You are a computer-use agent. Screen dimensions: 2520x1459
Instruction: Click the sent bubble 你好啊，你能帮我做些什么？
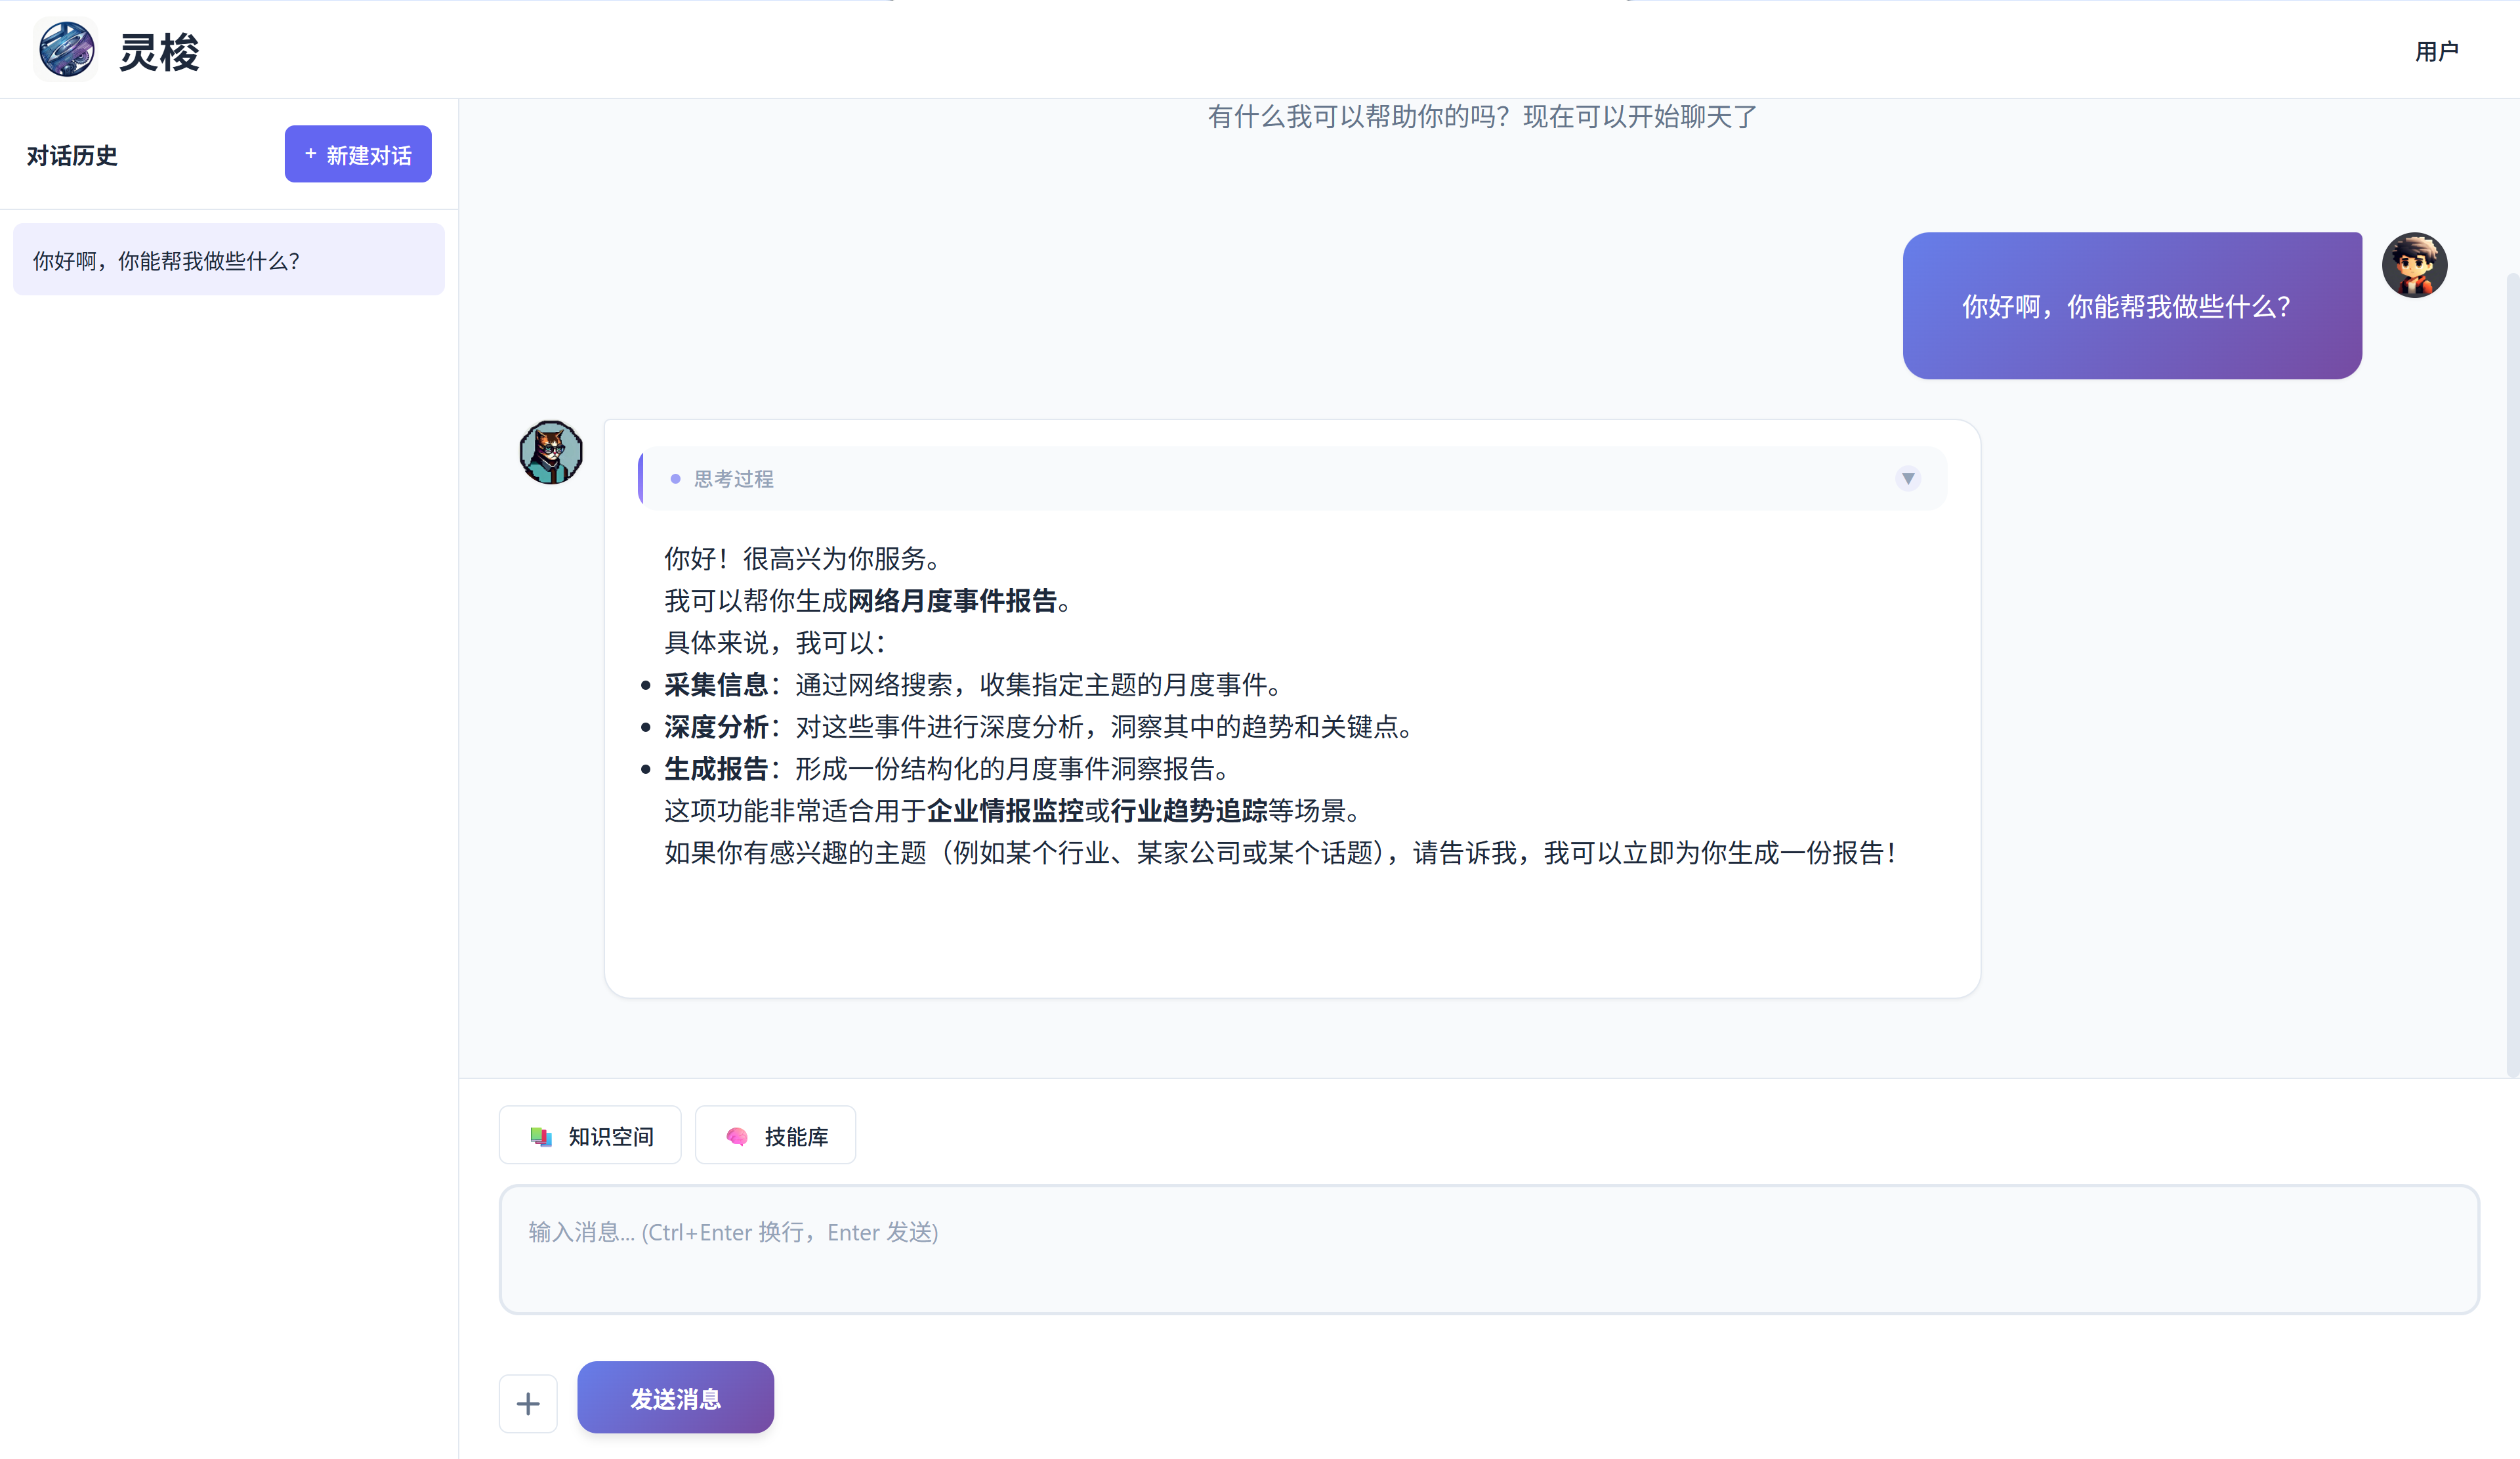click(2132, 306)
